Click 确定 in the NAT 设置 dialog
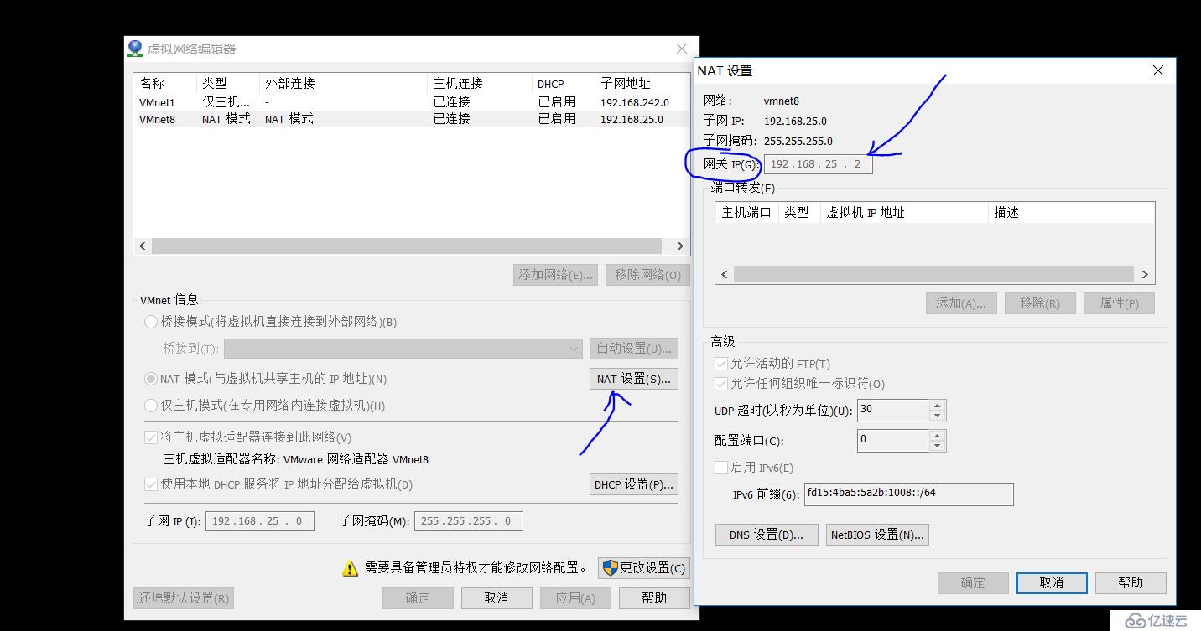The width and height of the screenshot is (1201, 631). pyautogui.click(x=973, y=582)
